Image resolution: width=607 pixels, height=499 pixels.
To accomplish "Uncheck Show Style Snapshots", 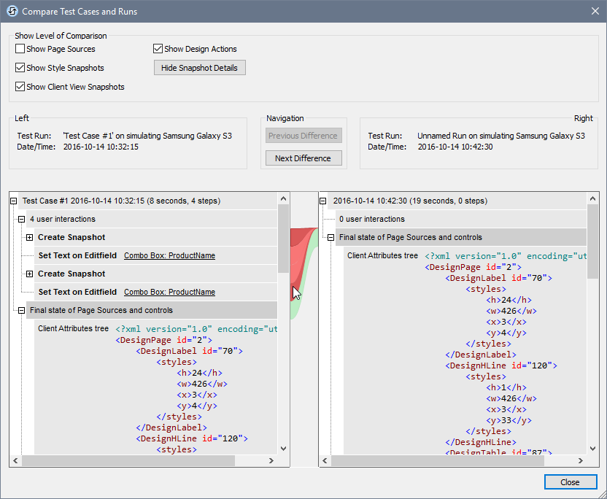I will [20, 68].
